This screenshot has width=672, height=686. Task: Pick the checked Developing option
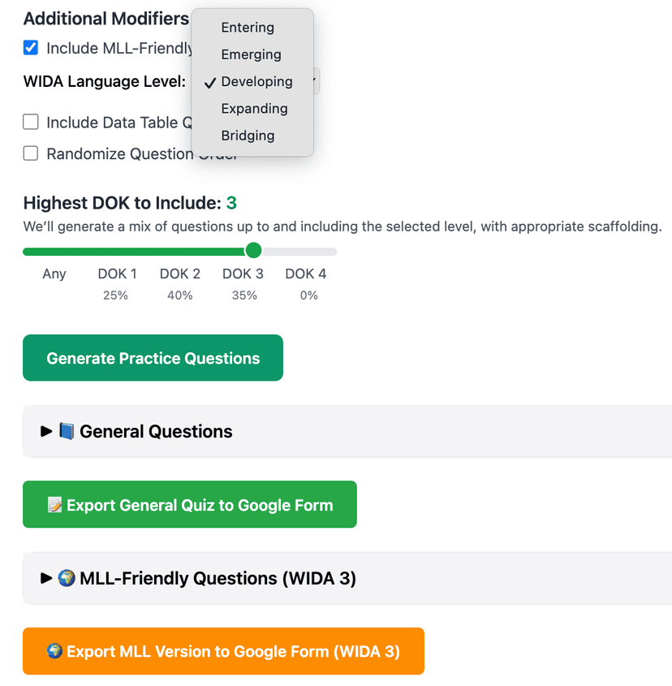click(256, 81)
